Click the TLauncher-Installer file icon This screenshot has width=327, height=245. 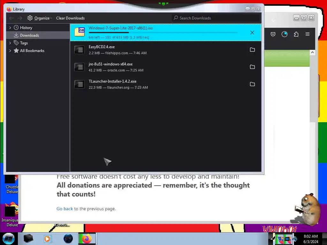tap(80, 84)
